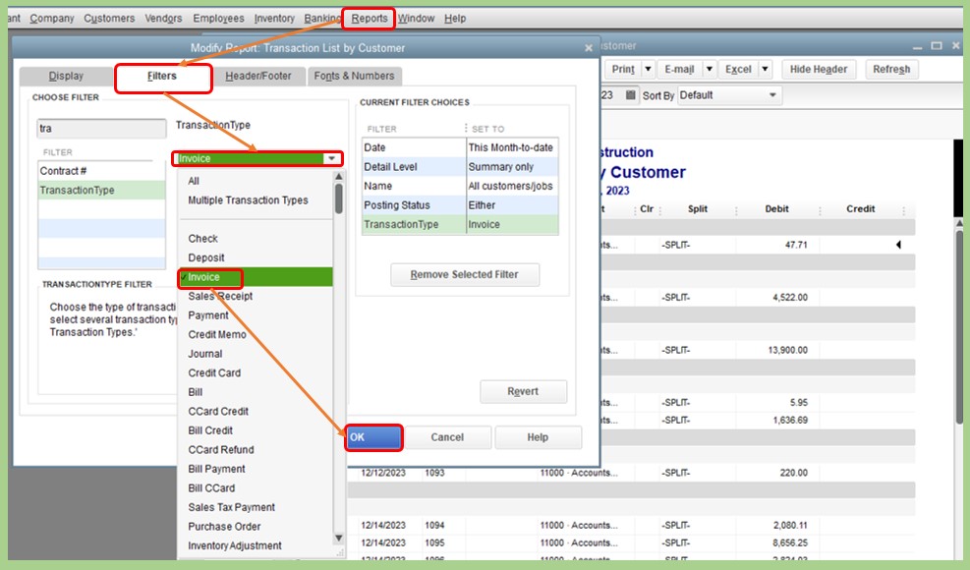Expand the TransactionType Invoice dropdown
The height and width of the screenshot is (570, 970).
pos(331,158)
